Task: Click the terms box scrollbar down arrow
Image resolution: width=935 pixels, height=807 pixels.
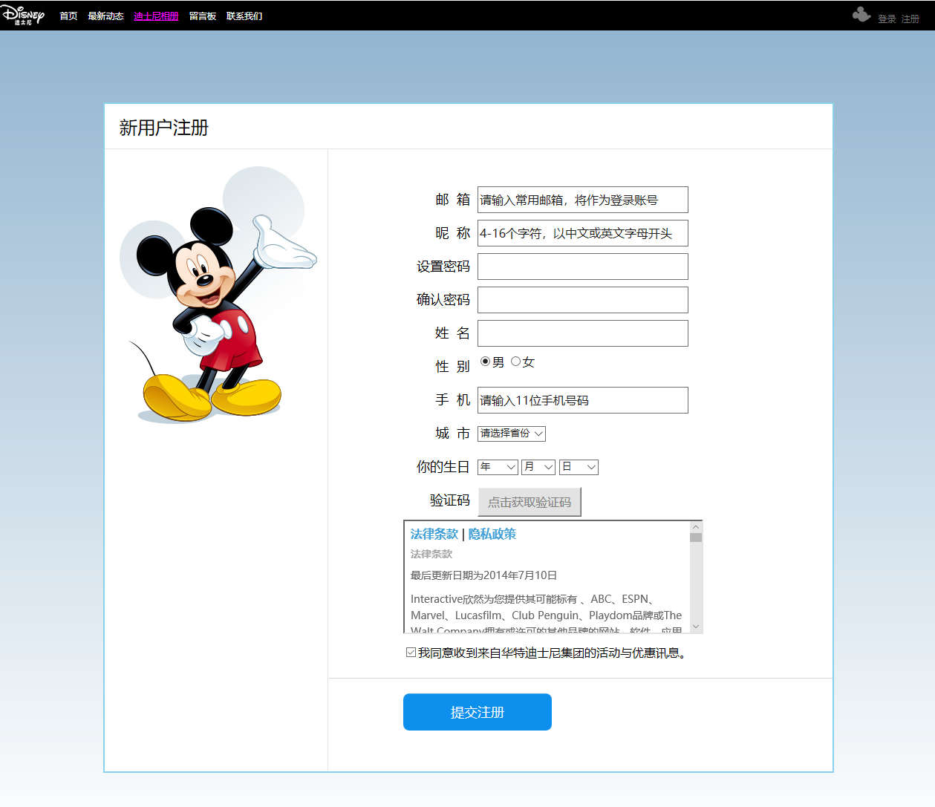Action: point(696,627)
